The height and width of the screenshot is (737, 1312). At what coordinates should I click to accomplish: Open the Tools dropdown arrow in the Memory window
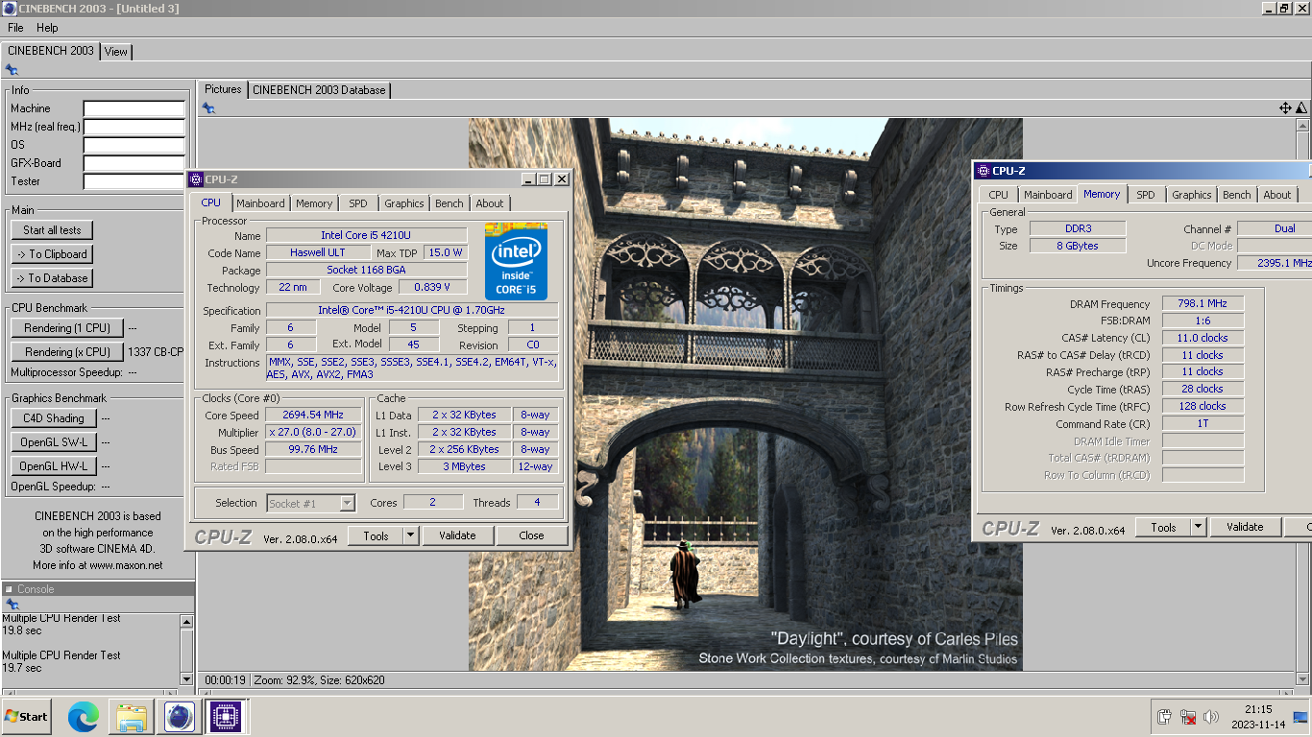click(x=1198, y=527)
